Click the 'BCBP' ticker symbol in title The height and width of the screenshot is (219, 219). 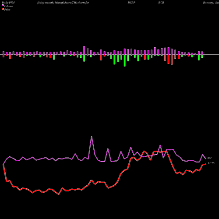[131, 3]
